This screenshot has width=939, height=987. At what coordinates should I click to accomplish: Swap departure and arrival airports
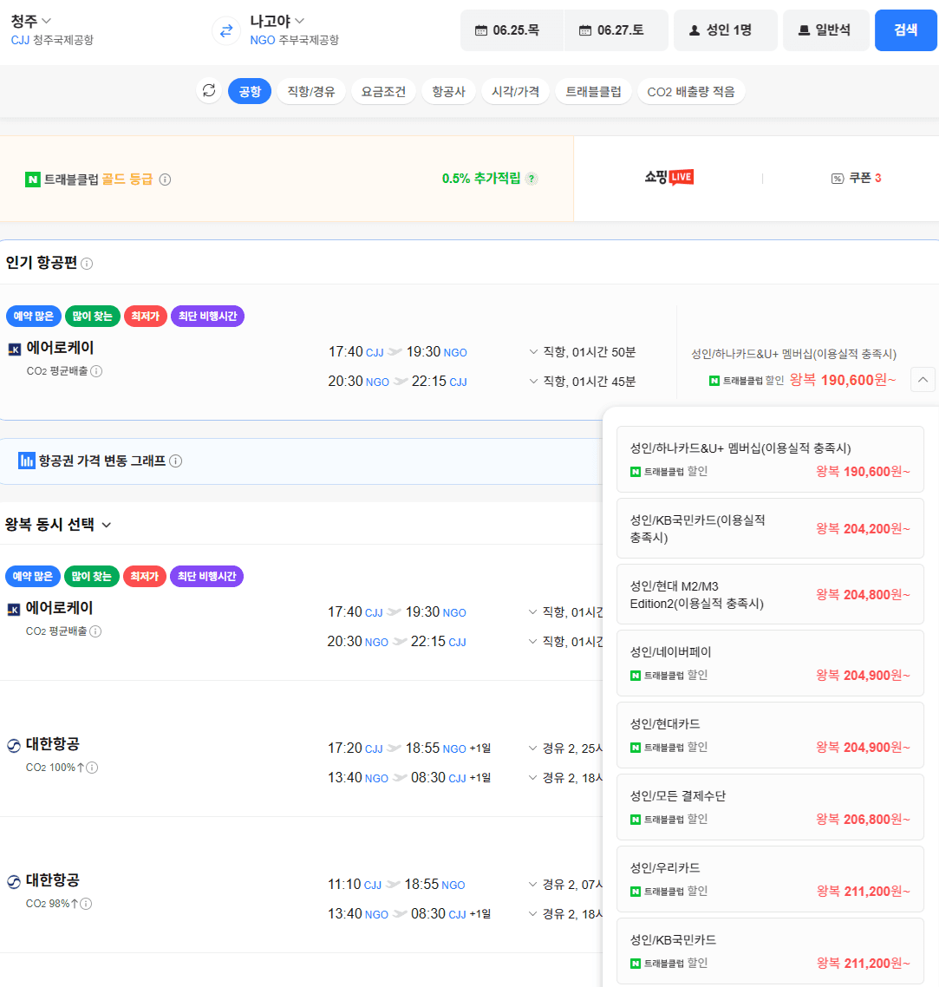click(x=226, y=30)
